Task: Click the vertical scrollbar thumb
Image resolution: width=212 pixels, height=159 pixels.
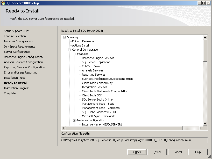Action: point(205,50)
